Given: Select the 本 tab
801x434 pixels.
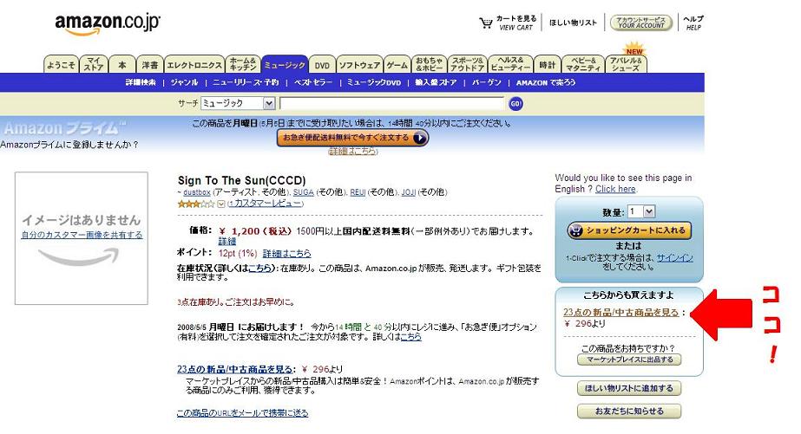Looking at the screenshot, I should point(122,65).
